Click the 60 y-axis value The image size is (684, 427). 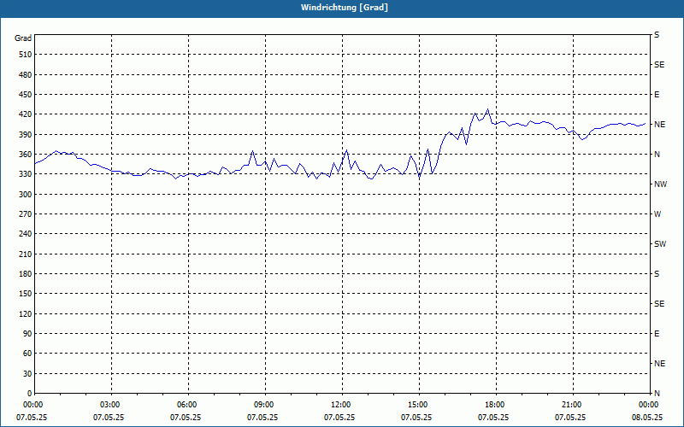[27, 354]
